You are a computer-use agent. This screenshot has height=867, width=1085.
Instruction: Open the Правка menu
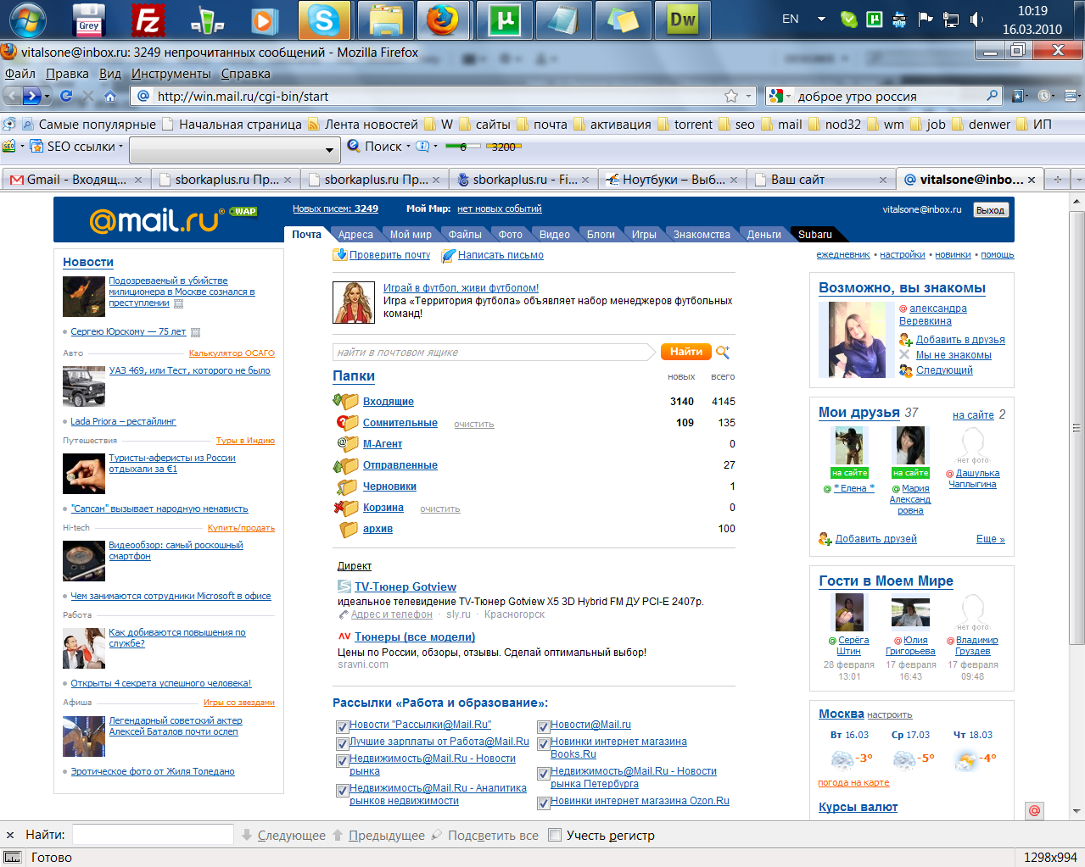[x=67, y=74]
